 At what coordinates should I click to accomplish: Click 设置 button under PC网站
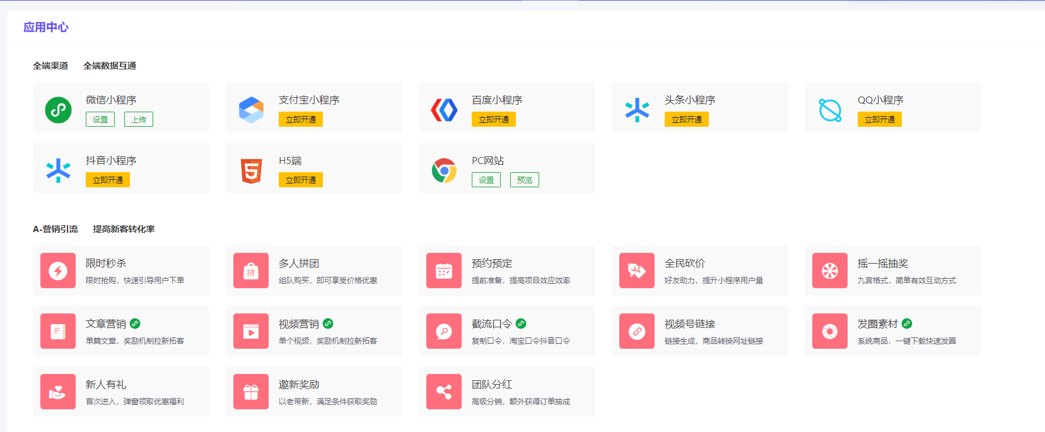click(486, 180)
